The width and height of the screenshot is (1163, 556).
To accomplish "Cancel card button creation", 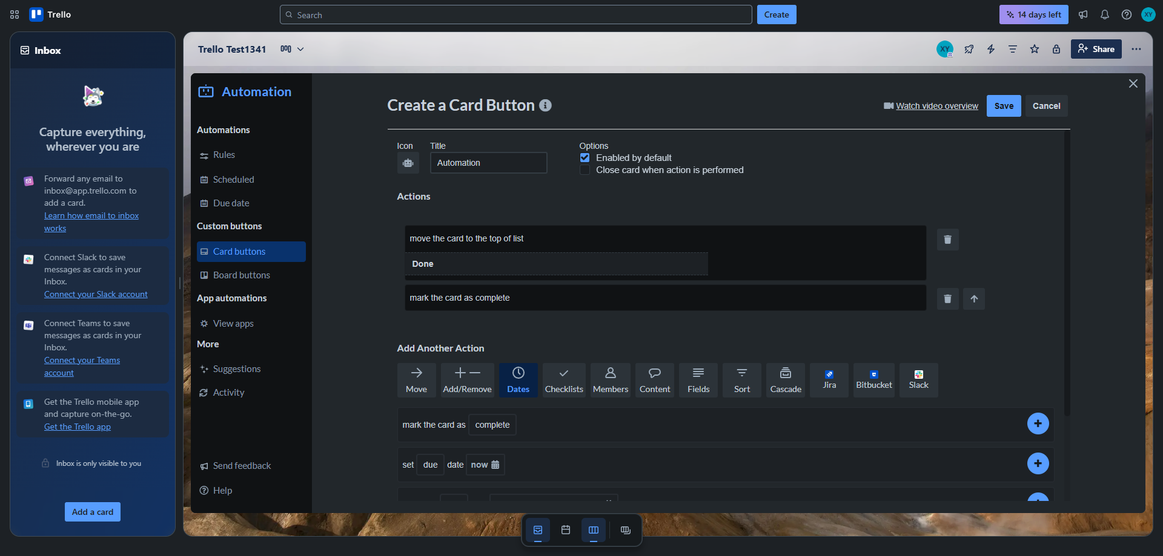I will (x=1046, y=106).
